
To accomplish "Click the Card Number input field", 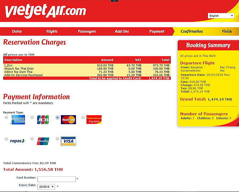I will click(x=57, y=179).
